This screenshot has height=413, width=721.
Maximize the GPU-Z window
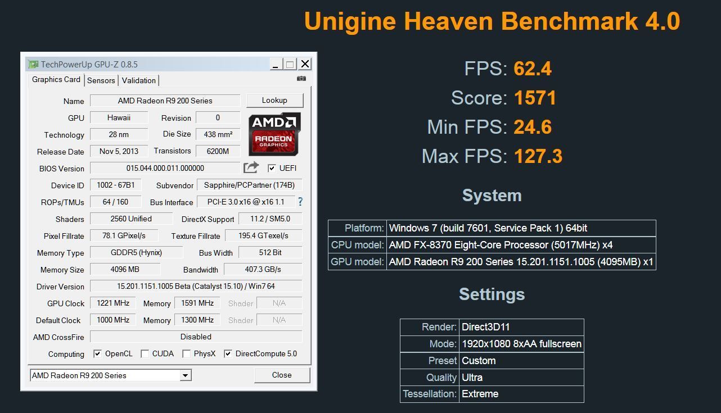[290, 65]
